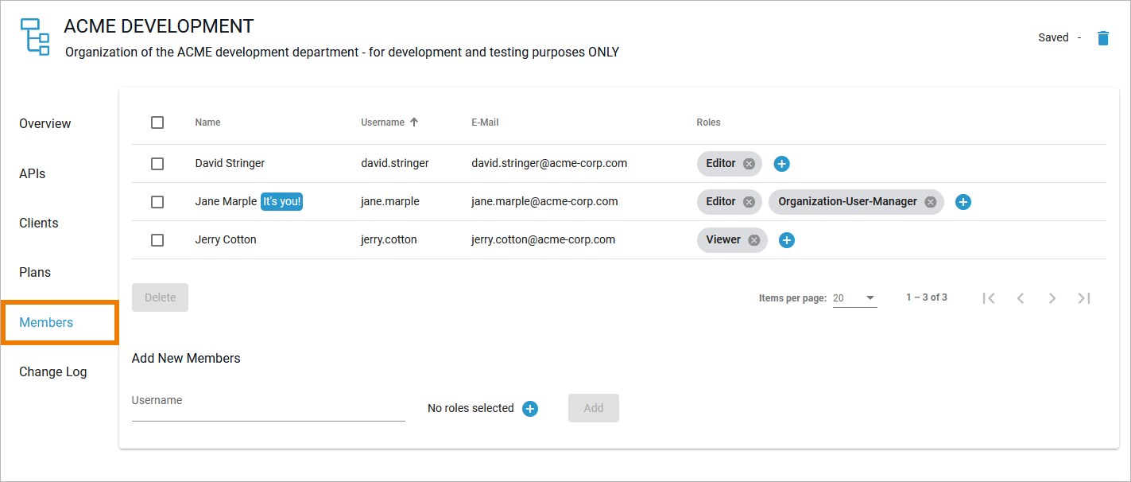Click the trash delete organization icon
Viewport: 1131px width, 482px height.
point(1102,38)
